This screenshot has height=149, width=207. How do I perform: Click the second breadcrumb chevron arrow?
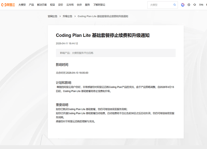click(75, 16)
